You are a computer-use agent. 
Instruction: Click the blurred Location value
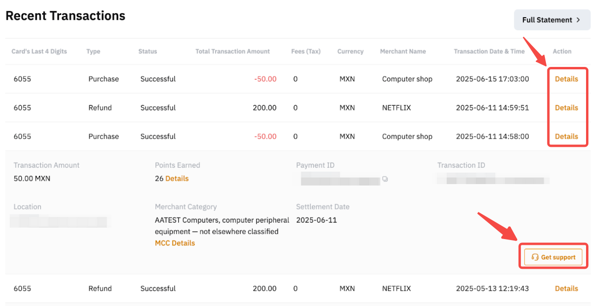pos(60,221)
